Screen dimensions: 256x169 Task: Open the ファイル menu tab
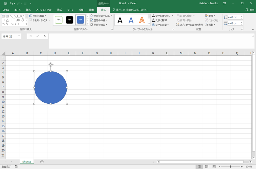[6, 10]
